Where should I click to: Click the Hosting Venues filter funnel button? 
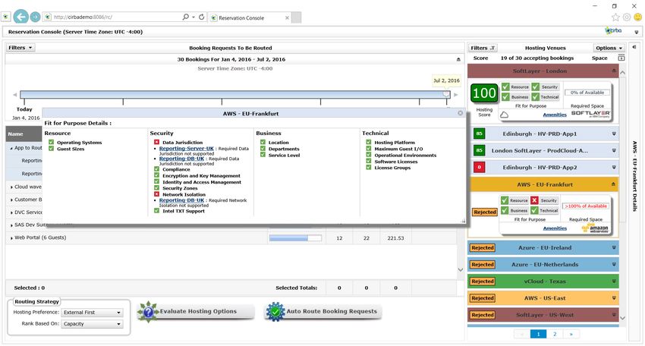[483, 48]
